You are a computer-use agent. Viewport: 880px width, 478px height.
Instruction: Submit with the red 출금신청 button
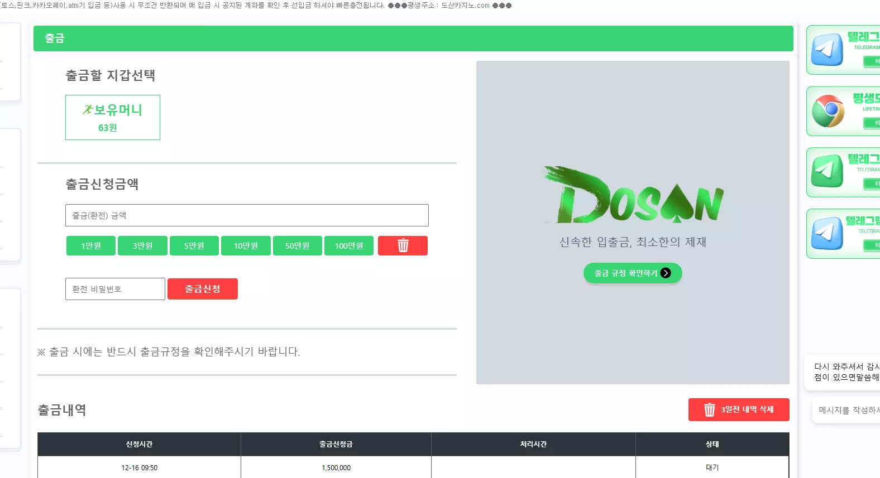[203, 289]
